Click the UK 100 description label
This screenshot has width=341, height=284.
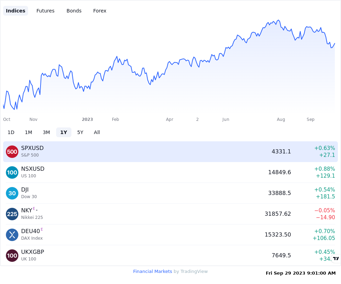point(28,259)
